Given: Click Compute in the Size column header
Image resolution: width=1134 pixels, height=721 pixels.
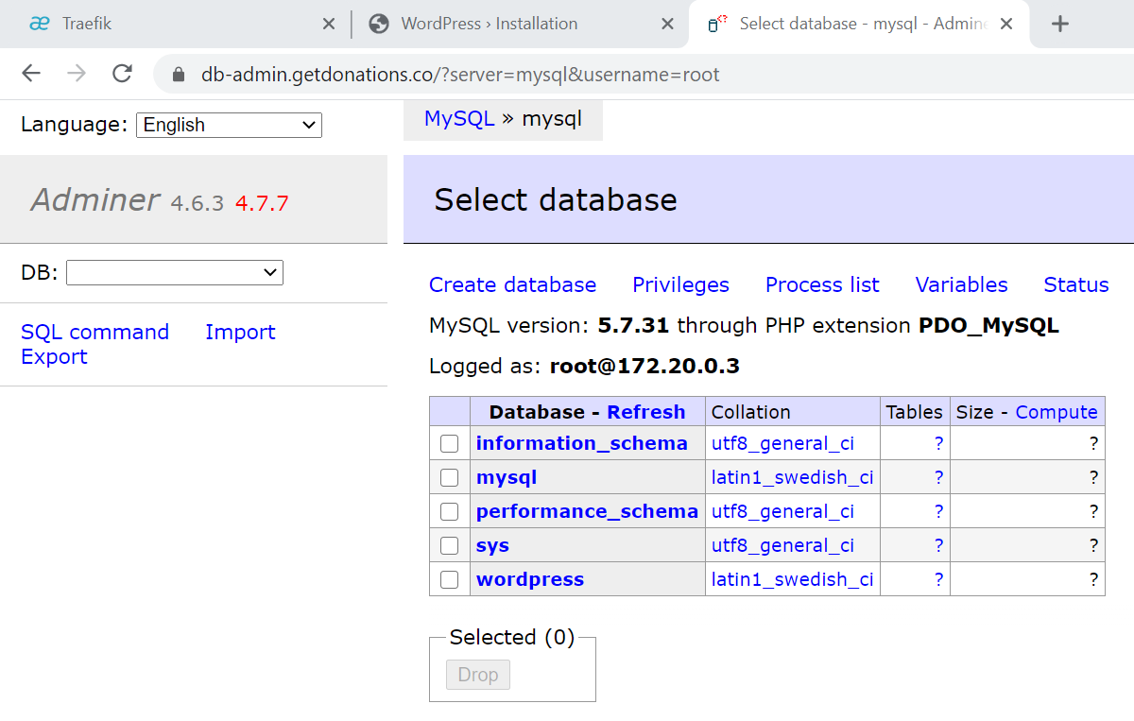Looking at the screenshot, I should [x=1057, y=412].
